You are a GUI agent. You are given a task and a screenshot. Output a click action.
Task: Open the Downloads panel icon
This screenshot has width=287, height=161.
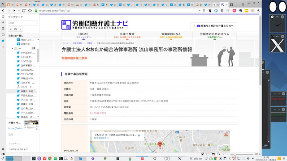3,23
